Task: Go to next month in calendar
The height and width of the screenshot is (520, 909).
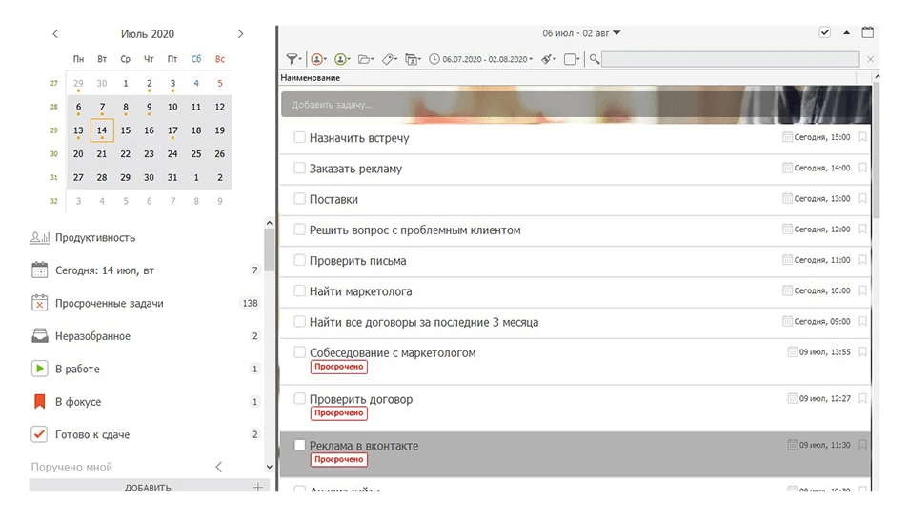Action: (240, 34)
